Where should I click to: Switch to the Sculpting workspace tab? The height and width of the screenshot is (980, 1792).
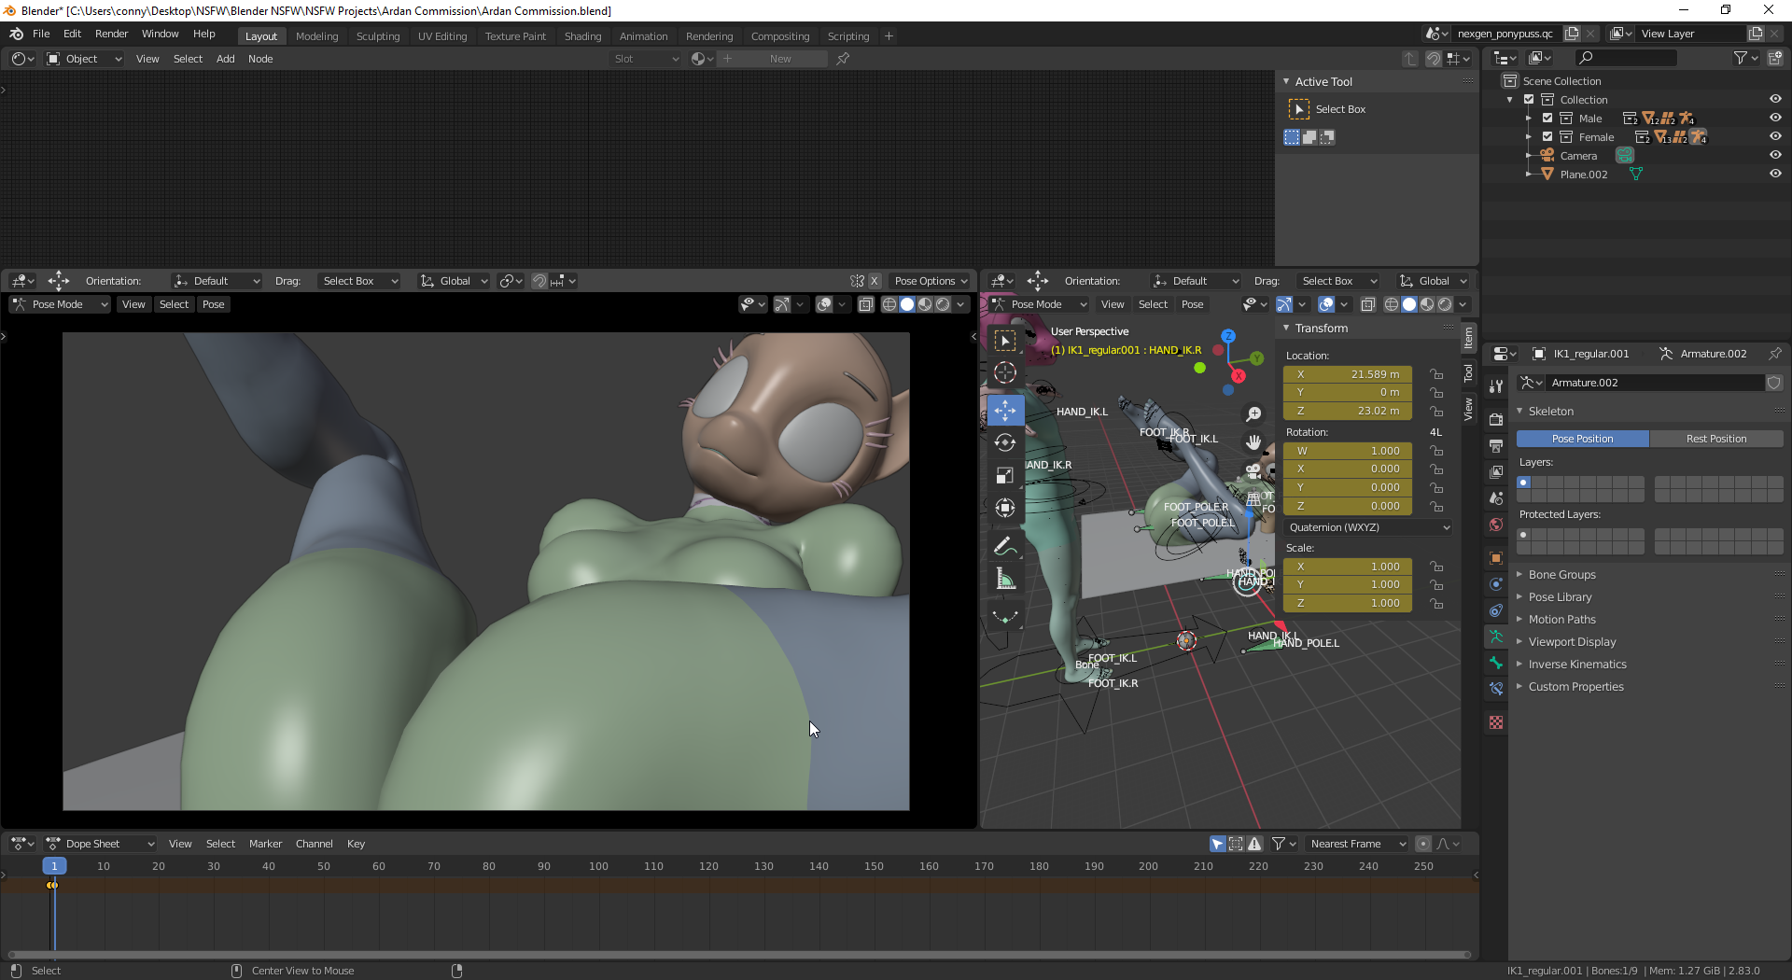click(377, 36)
